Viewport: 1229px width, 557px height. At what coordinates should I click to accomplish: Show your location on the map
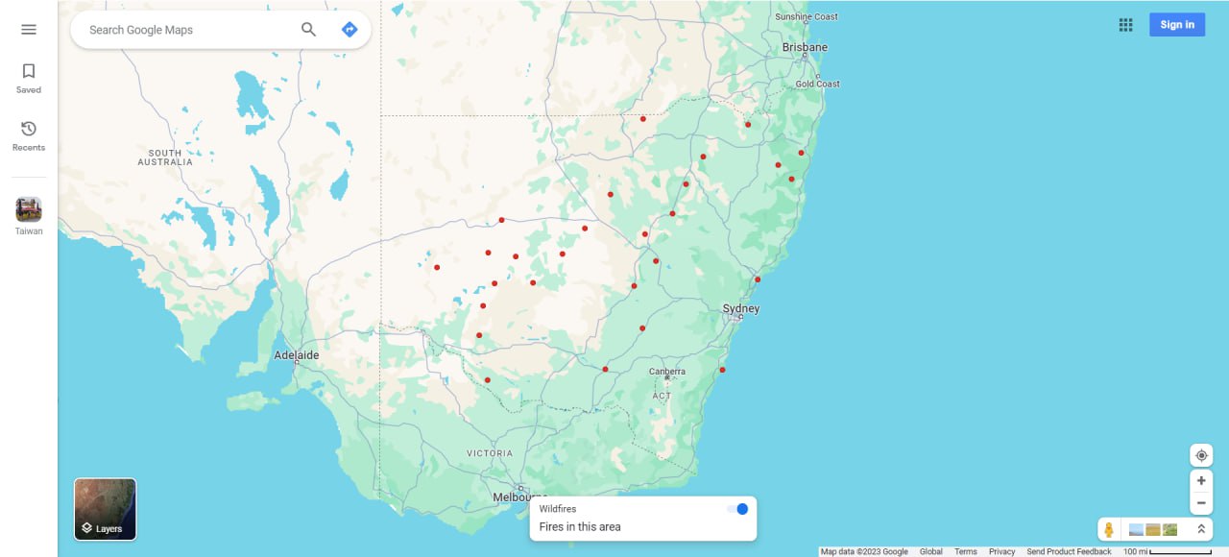tap(1200, 455)
